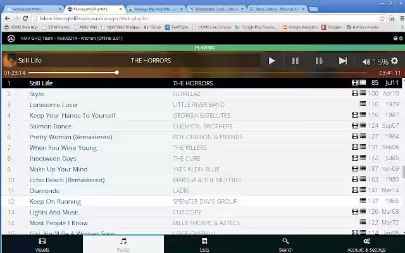
Task: Click video icon on Stylo row
Action: tap(355, 93)
